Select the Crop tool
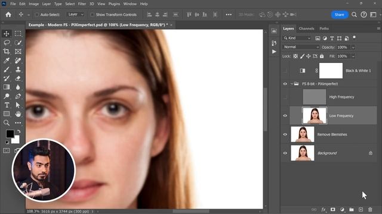Screen dimensions: 382x214 7,52
